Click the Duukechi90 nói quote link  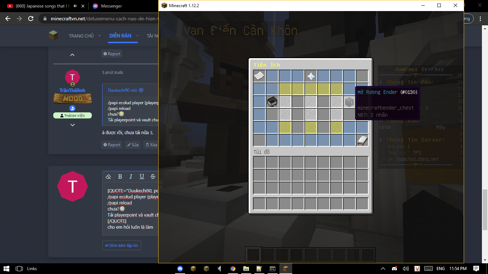pos(123,90)
